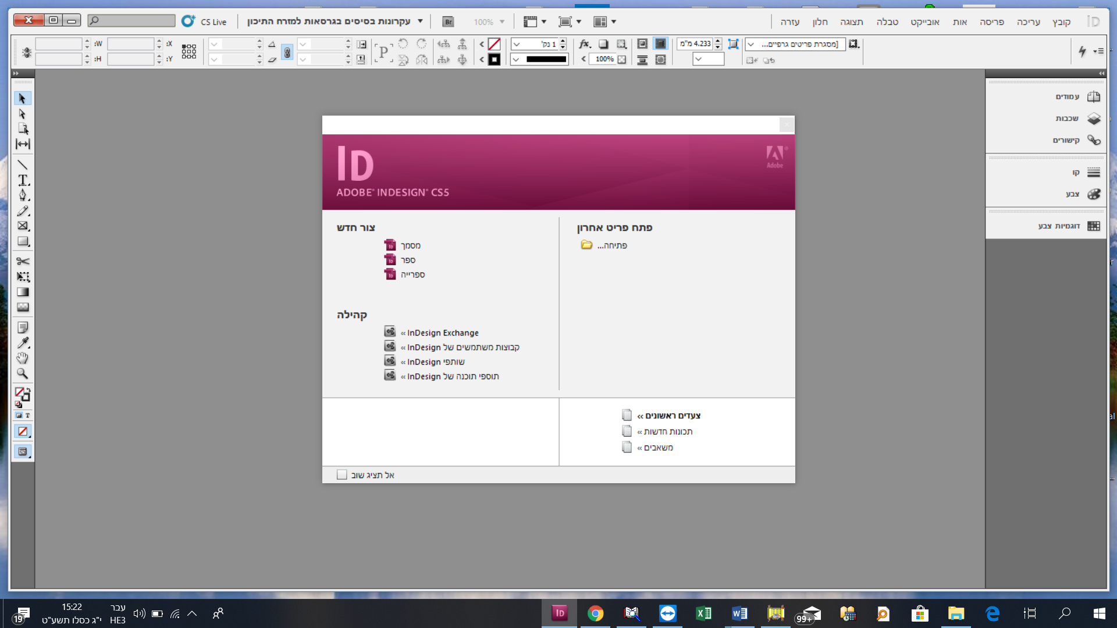Select the Scissors tool
This screenshot has width=1117, height=628.
[x=23, y=261]
